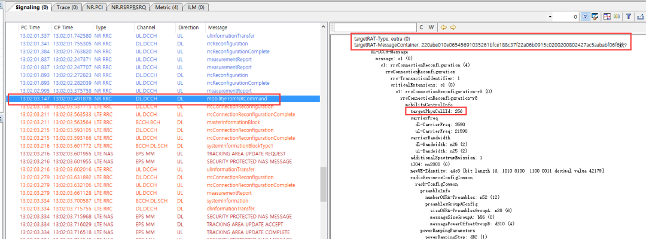Select LTE measurementReport row at 13:02:03.279

pos(163,193)
